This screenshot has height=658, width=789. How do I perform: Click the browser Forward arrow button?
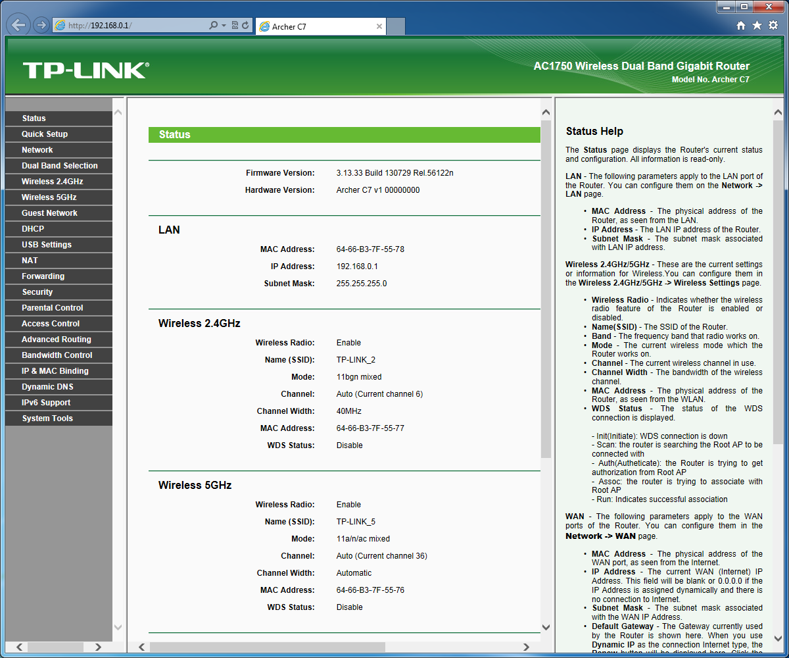pos(41,26)
